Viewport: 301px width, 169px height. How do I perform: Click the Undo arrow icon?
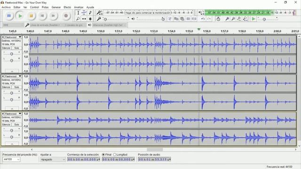tap(203, 19)
